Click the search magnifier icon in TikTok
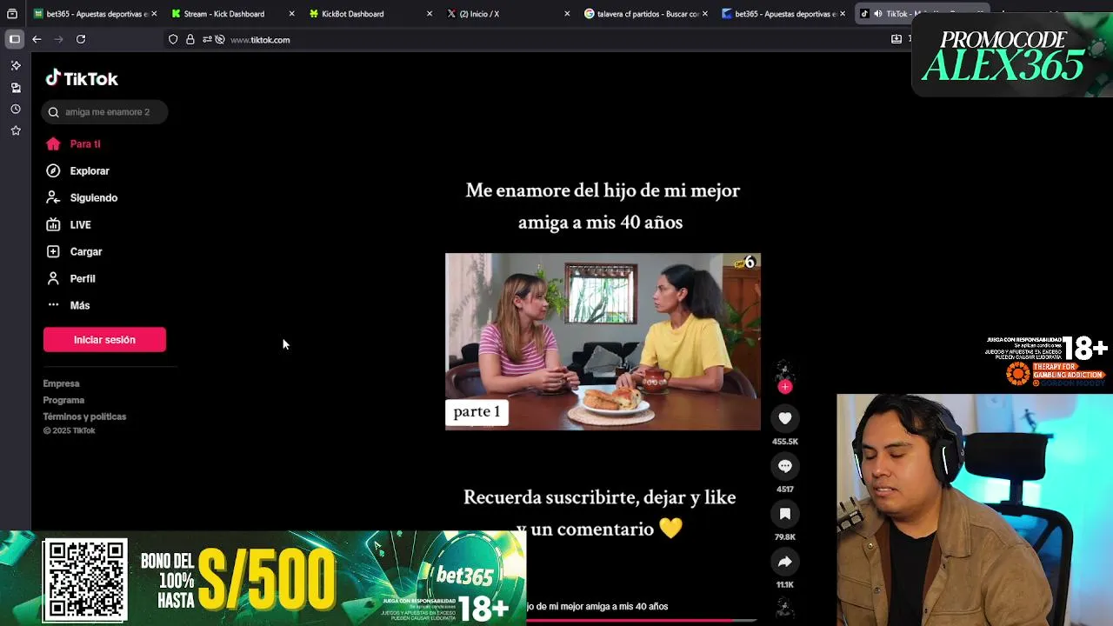1113x626 pixels. point(53,112)
